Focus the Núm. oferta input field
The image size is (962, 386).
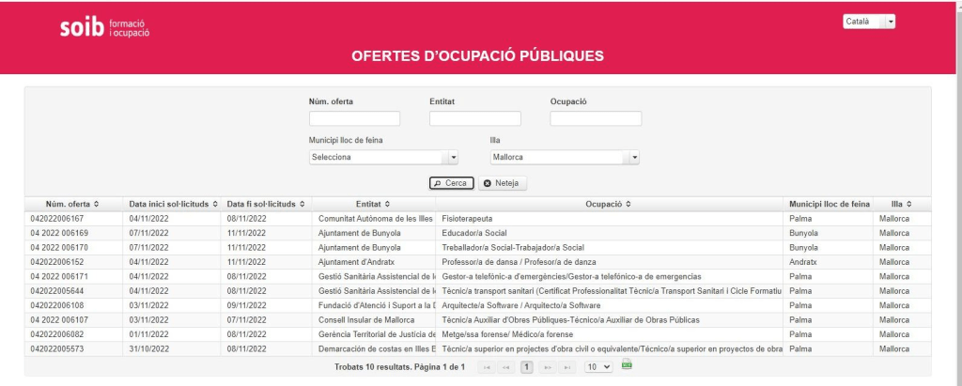(x=354, y=119)
